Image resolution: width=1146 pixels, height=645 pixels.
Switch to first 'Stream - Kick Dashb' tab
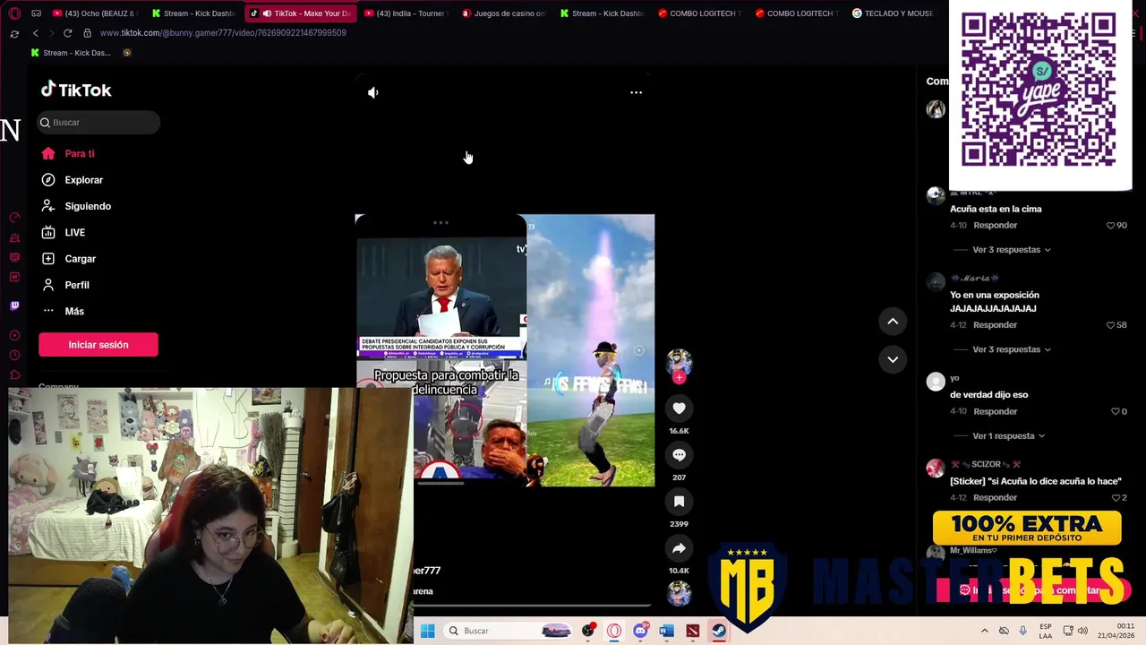pos(193,13)
